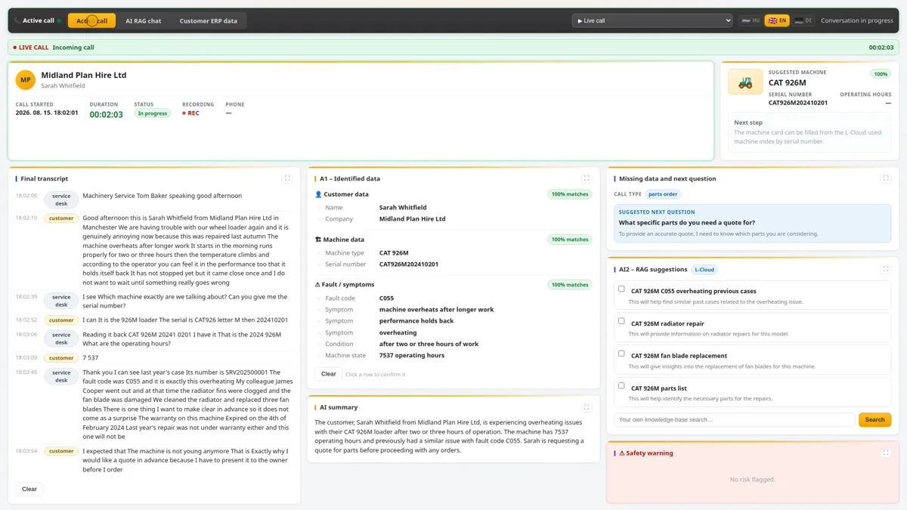Expand the Missing data and next question panel
The width and height of the screenshot is (907, 510).
[x=886, y=178]
